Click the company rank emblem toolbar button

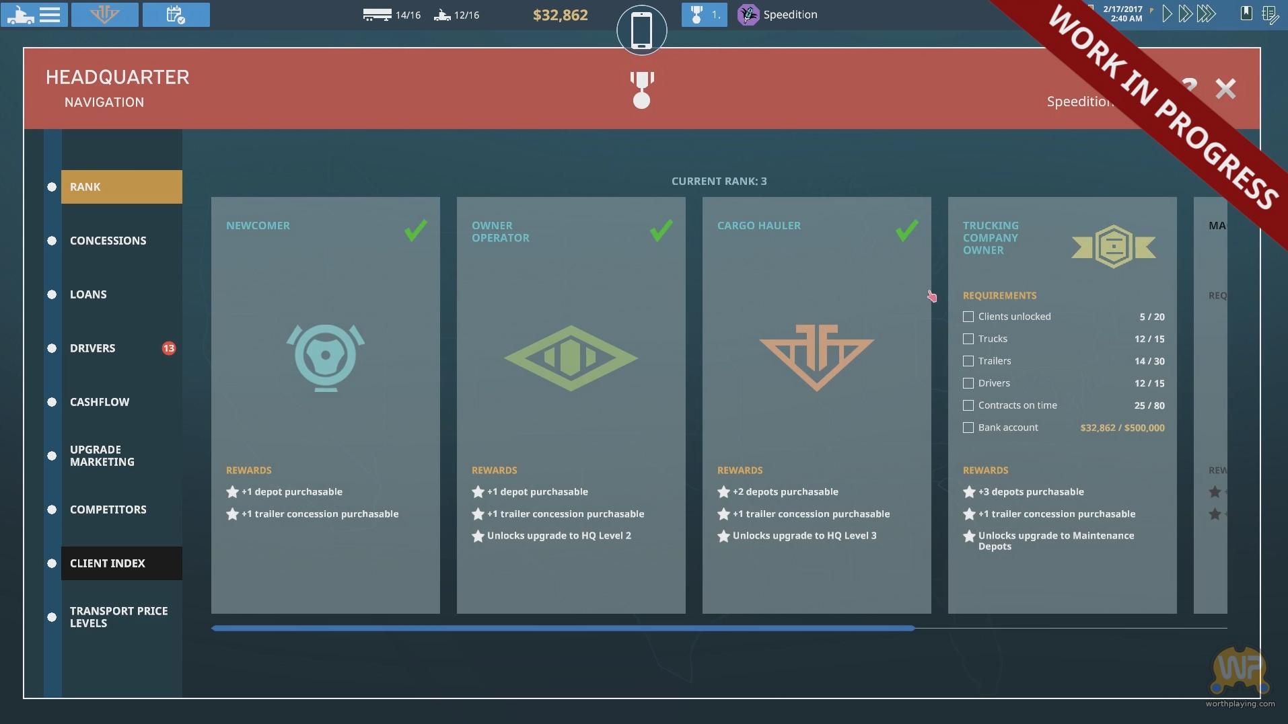coord(104,14)
